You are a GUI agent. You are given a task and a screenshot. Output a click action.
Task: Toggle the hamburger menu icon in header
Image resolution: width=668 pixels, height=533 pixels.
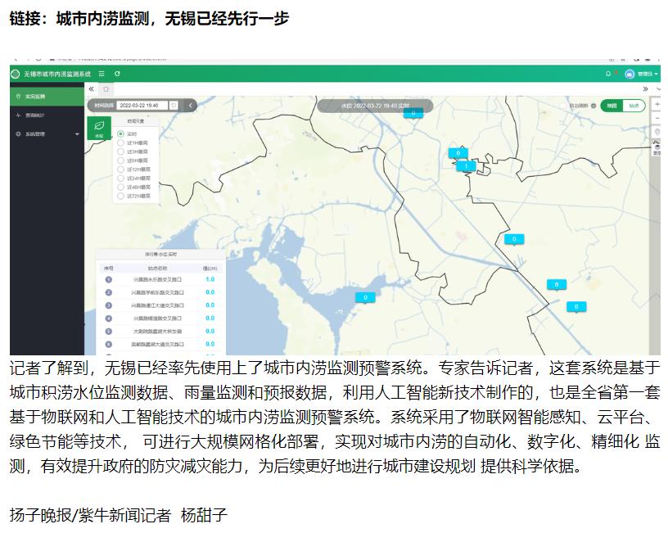(102, 74)
